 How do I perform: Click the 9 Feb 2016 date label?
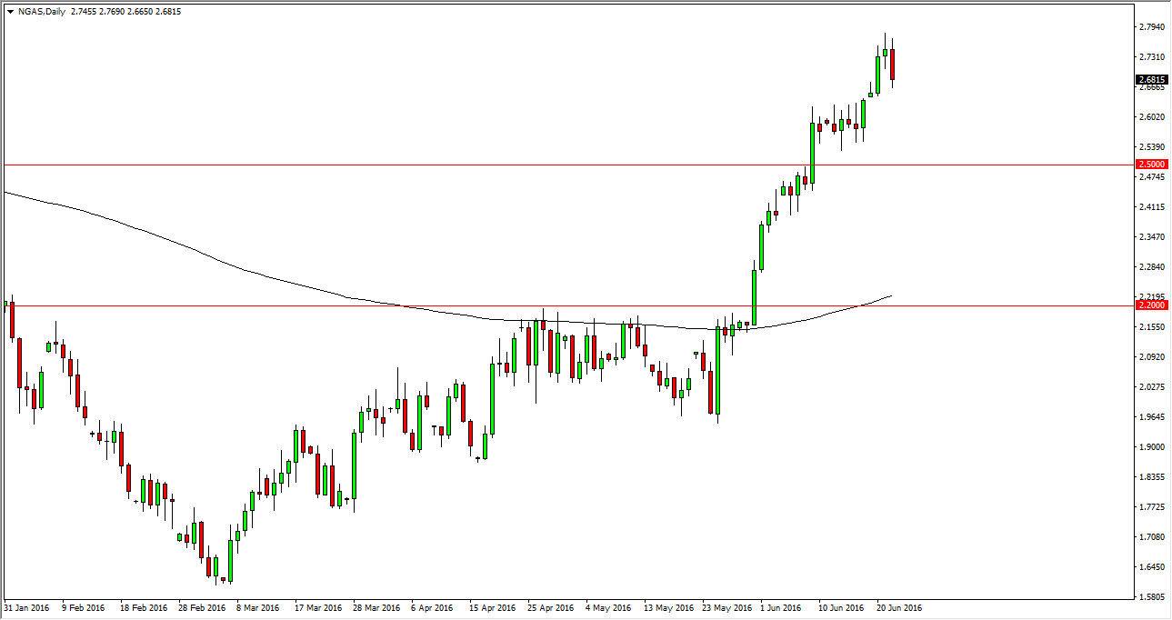[x=83, y=607]
